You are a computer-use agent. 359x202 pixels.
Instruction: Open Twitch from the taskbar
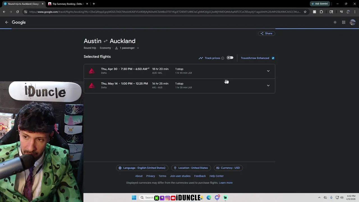162,198
